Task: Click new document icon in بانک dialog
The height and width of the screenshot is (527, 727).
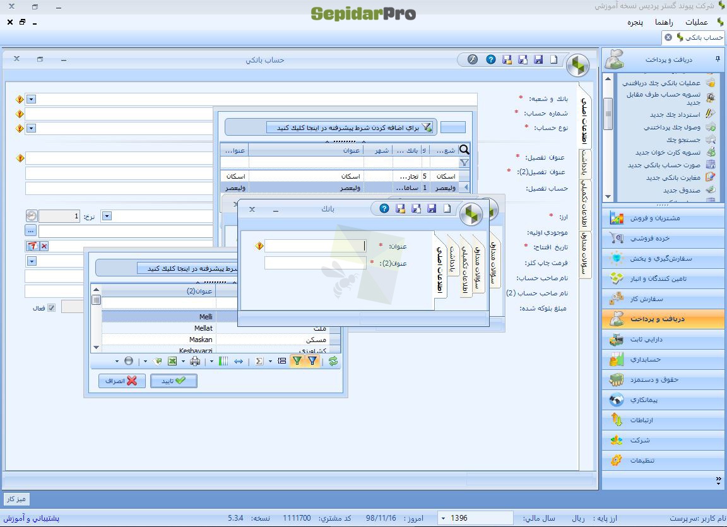Action: point(447,208)
